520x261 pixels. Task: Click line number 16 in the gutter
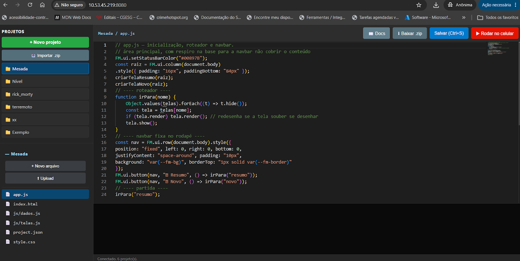coord(104,142)
